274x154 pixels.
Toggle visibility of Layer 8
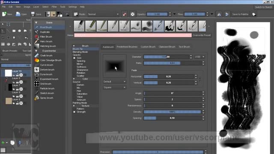[14, 82]
